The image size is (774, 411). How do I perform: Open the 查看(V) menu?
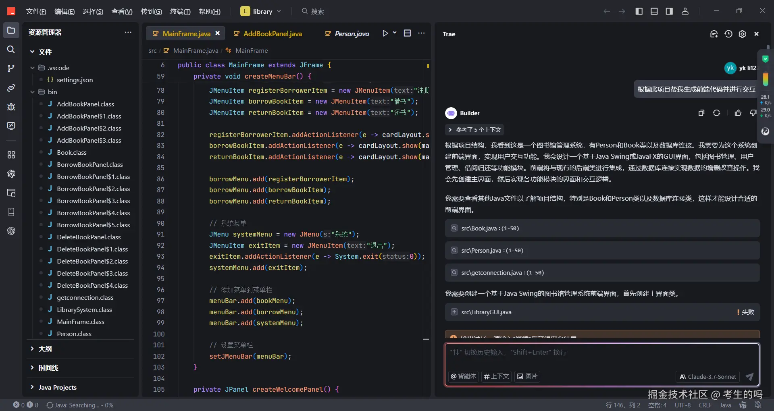tap(122, 11)
